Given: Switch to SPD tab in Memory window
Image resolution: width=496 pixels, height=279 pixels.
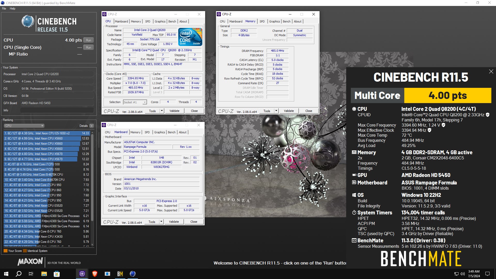Looking at the screenshot, I should 262,21.
